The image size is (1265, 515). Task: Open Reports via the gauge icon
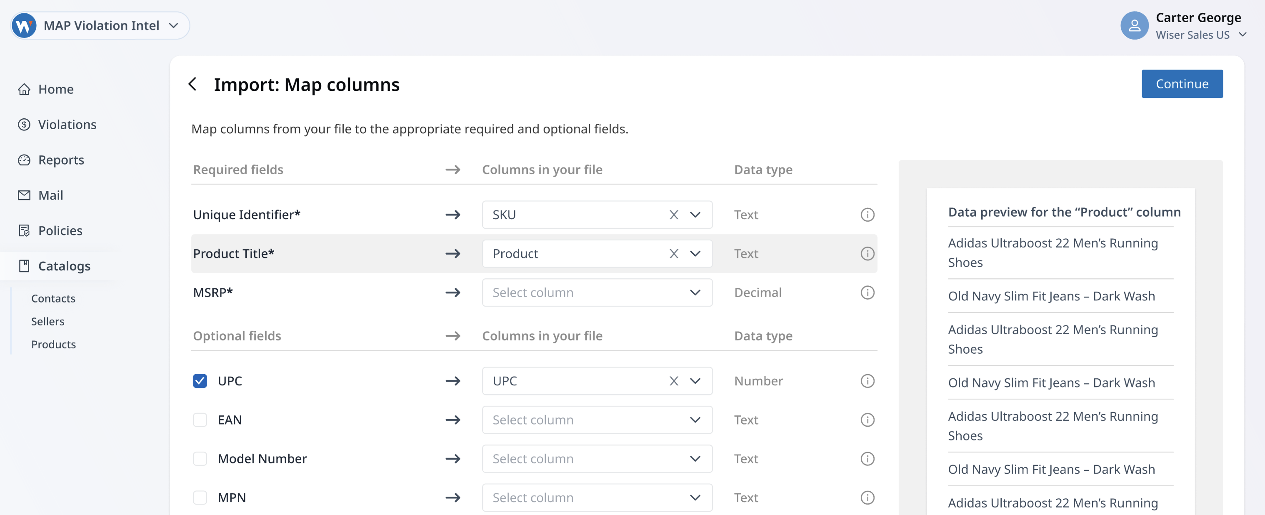coord(25,160)
